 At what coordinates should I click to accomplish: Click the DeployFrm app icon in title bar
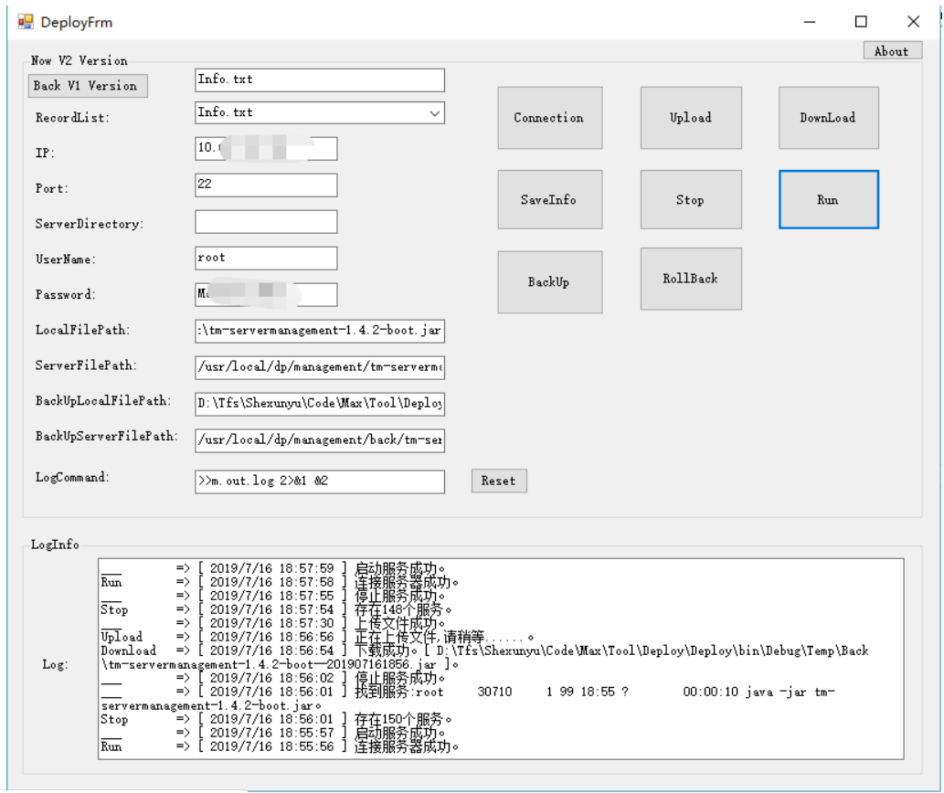[26, 22]
